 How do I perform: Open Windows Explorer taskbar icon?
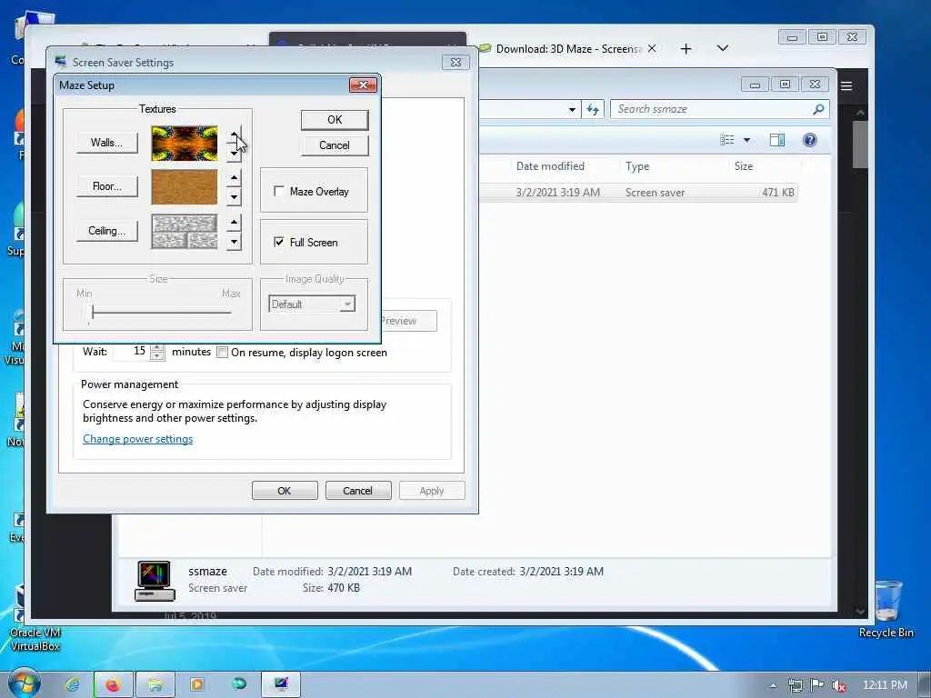[x=155, y=685]
